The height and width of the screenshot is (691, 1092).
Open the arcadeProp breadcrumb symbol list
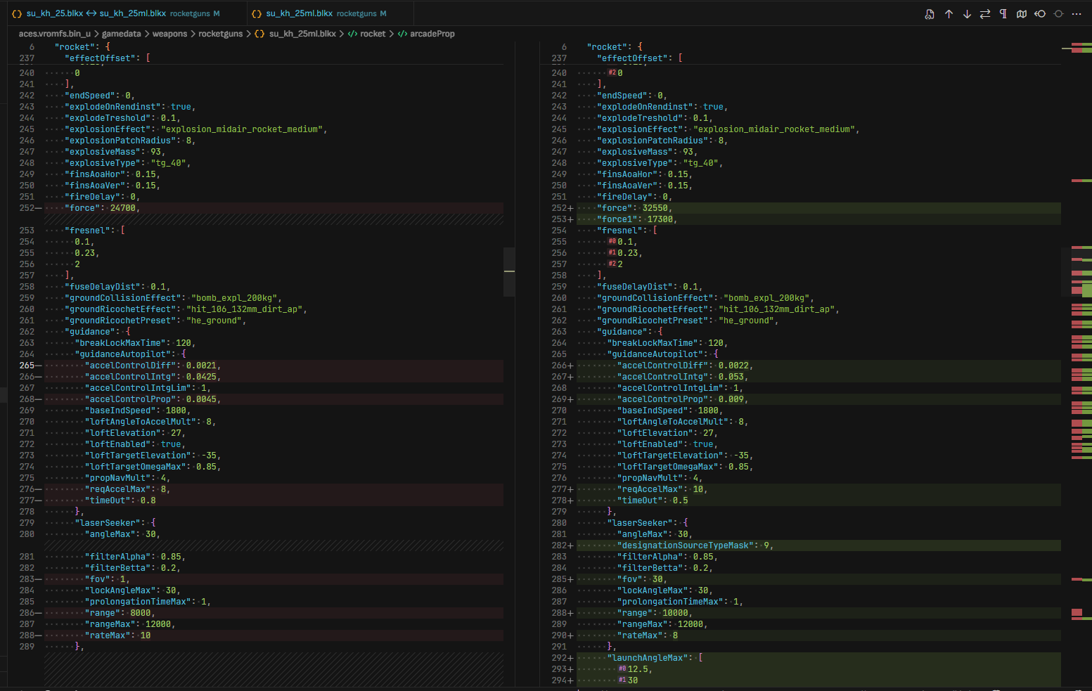pos(432,34)
